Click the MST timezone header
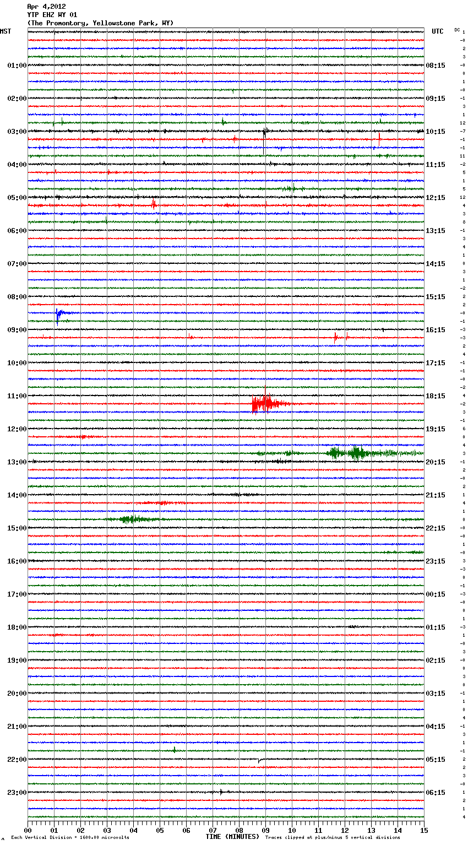This screenshot has width=468, height=845. (x=6, y=31)
